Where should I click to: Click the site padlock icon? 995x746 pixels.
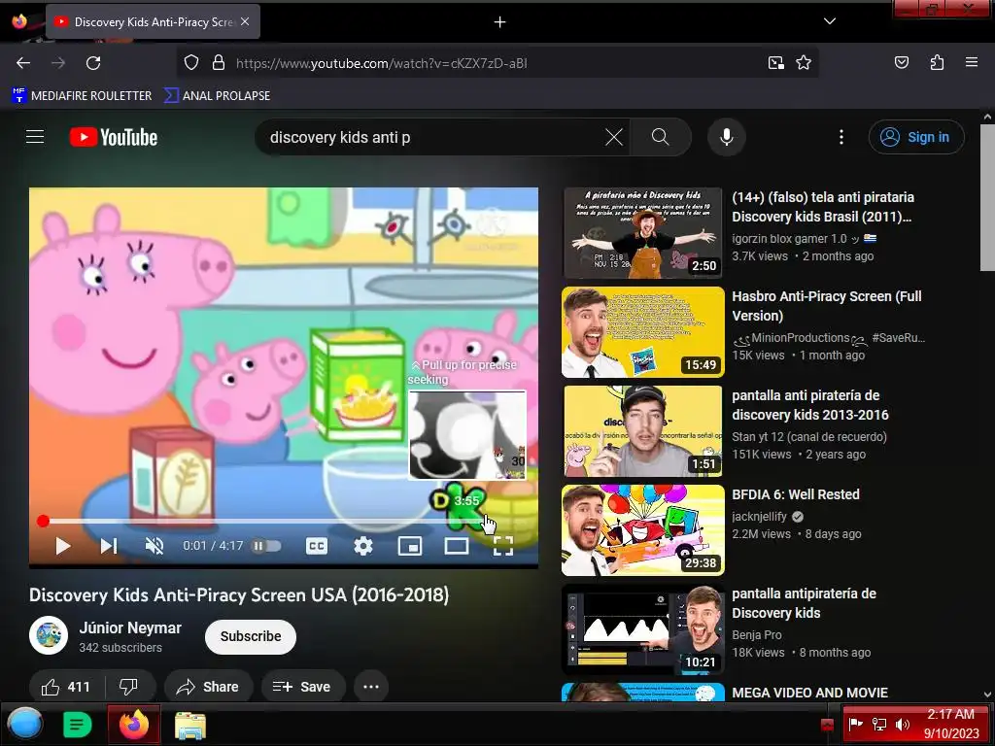[x=219, y=63]
